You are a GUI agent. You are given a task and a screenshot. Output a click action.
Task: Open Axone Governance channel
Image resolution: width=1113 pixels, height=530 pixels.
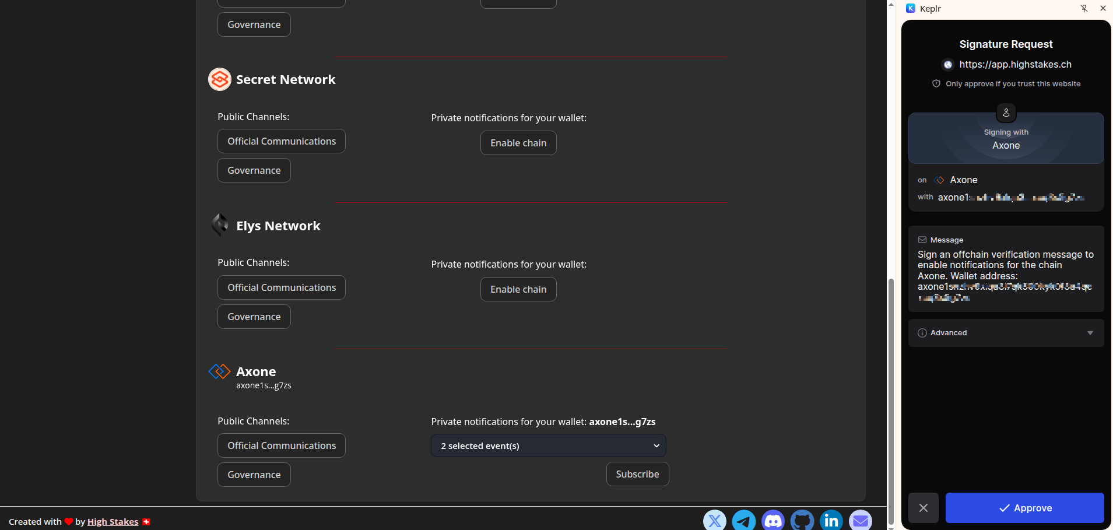[254, 475]
